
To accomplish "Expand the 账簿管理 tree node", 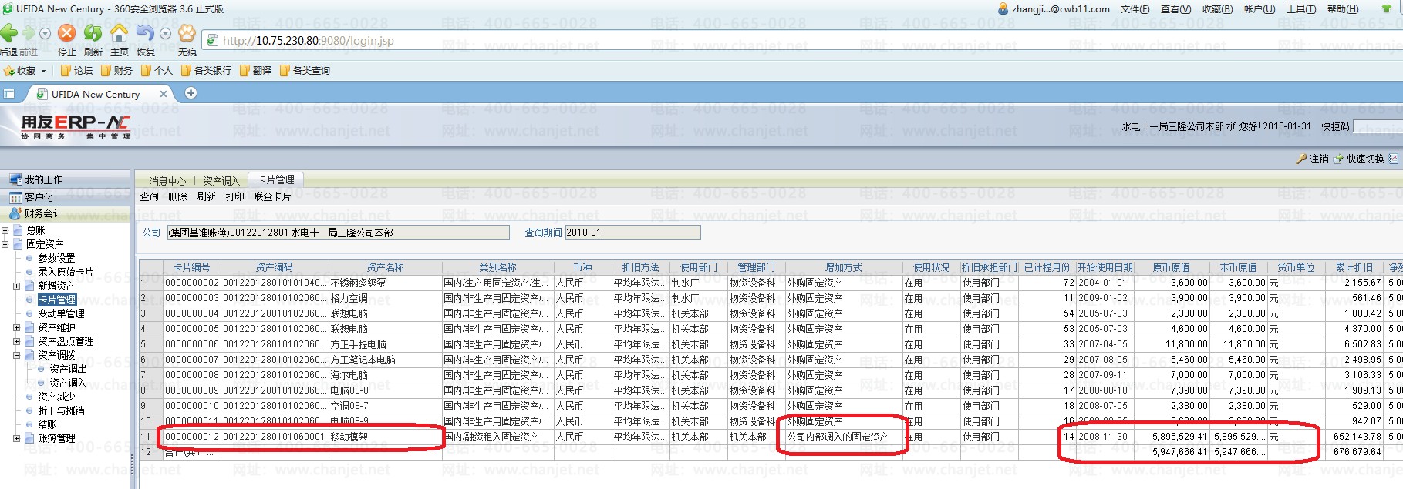I will [x=17, y=438].
